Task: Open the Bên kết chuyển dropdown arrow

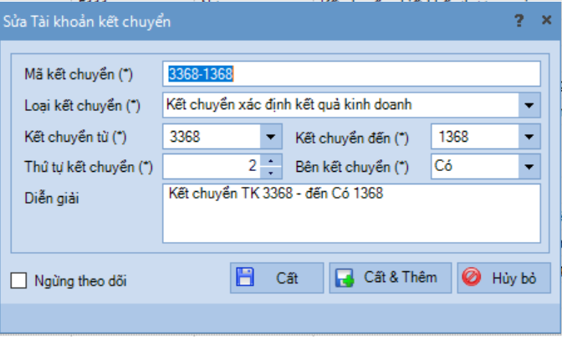Action: tap(529, 167)
